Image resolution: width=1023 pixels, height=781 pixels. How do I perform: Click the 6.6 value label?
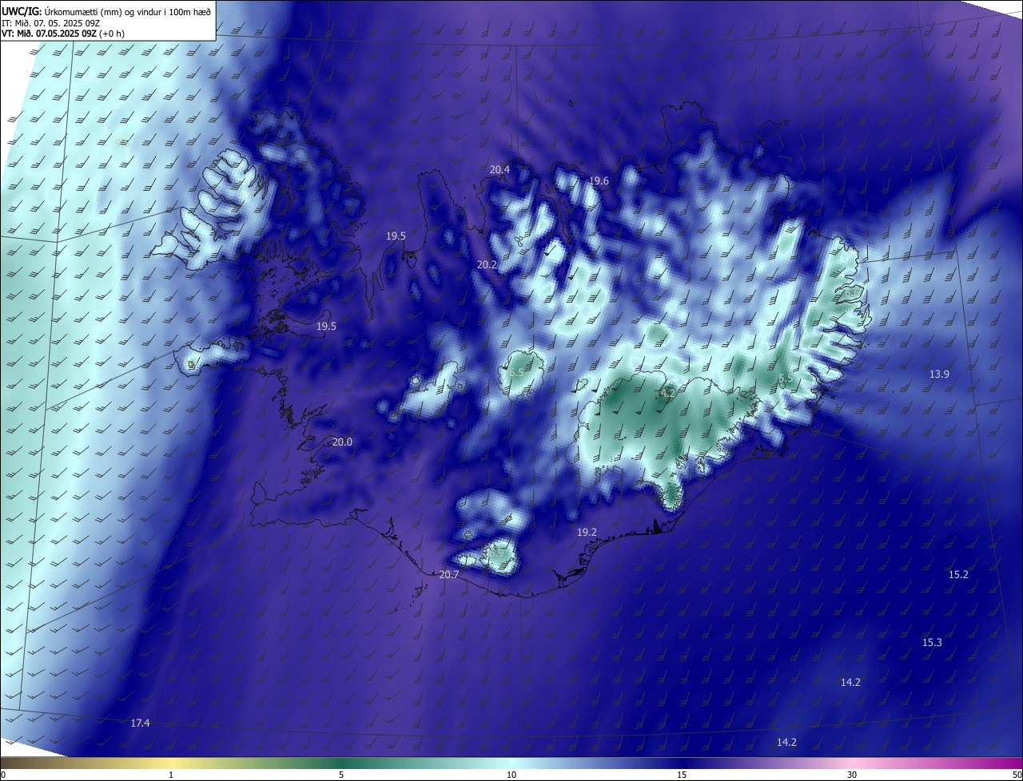[x=852, y=293]
